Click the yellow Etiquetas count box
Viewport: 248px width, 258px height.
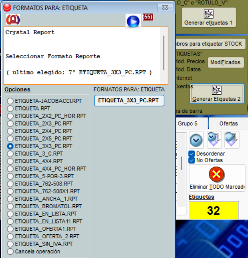tap(213, 210)
